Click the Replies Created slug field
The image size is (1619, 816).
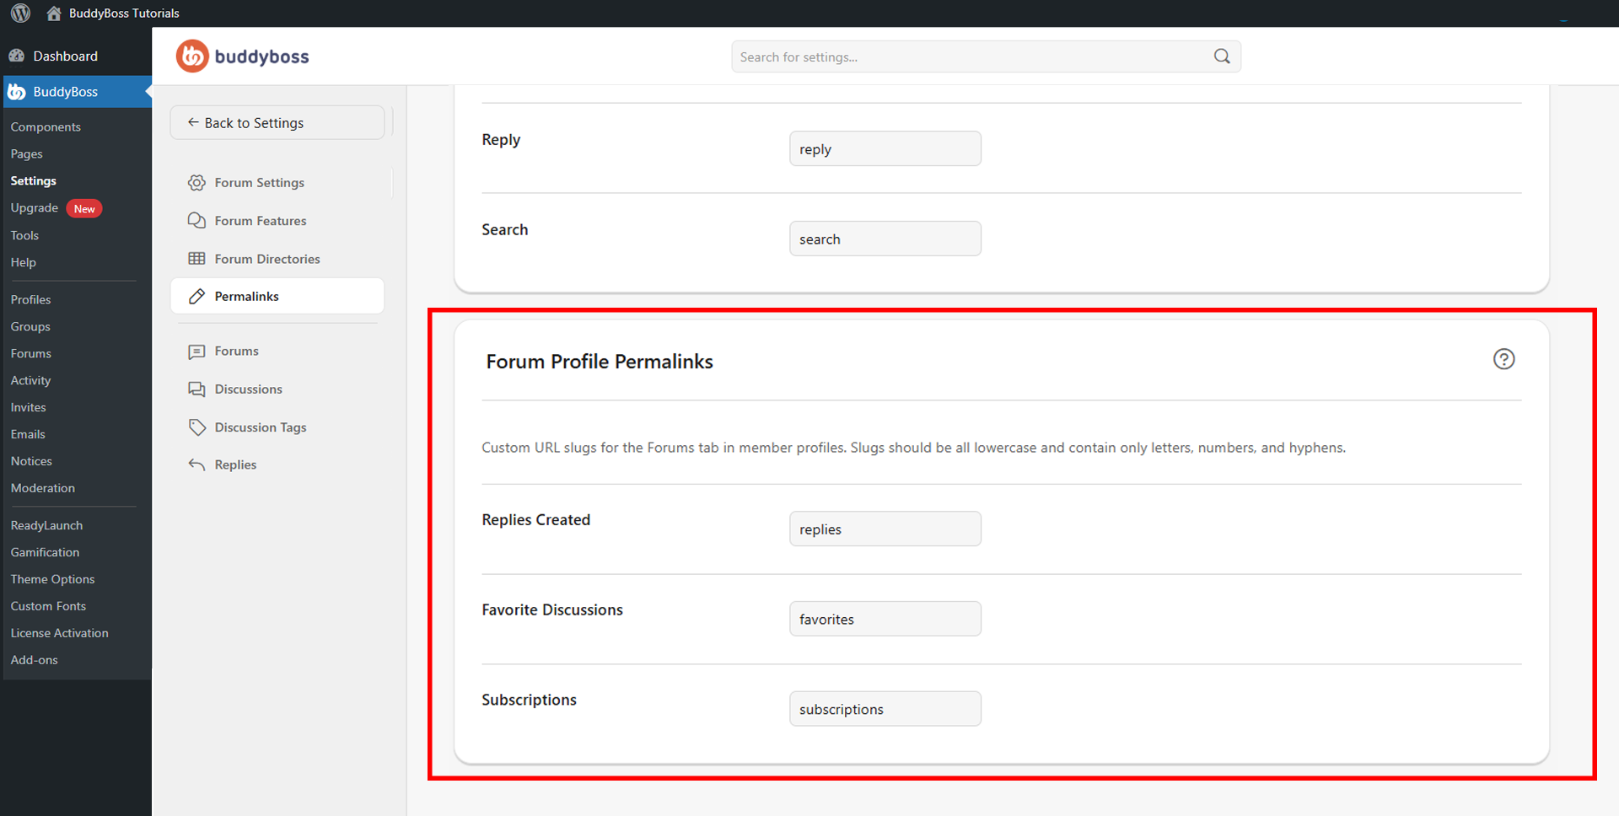point(885,529)
